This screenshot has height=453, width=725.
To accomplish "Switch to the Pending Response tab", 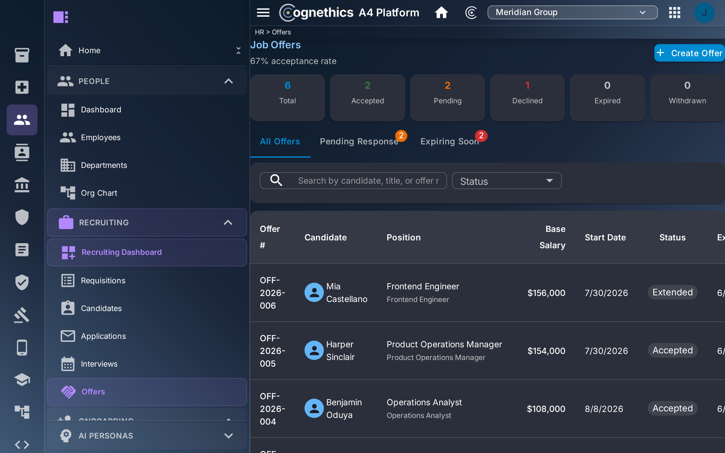I will click(359, 141).
